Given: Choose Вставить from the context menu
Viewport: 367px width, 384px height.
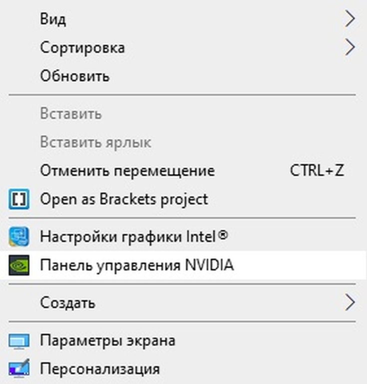Looking at the screenshot, I should [183, 114].
